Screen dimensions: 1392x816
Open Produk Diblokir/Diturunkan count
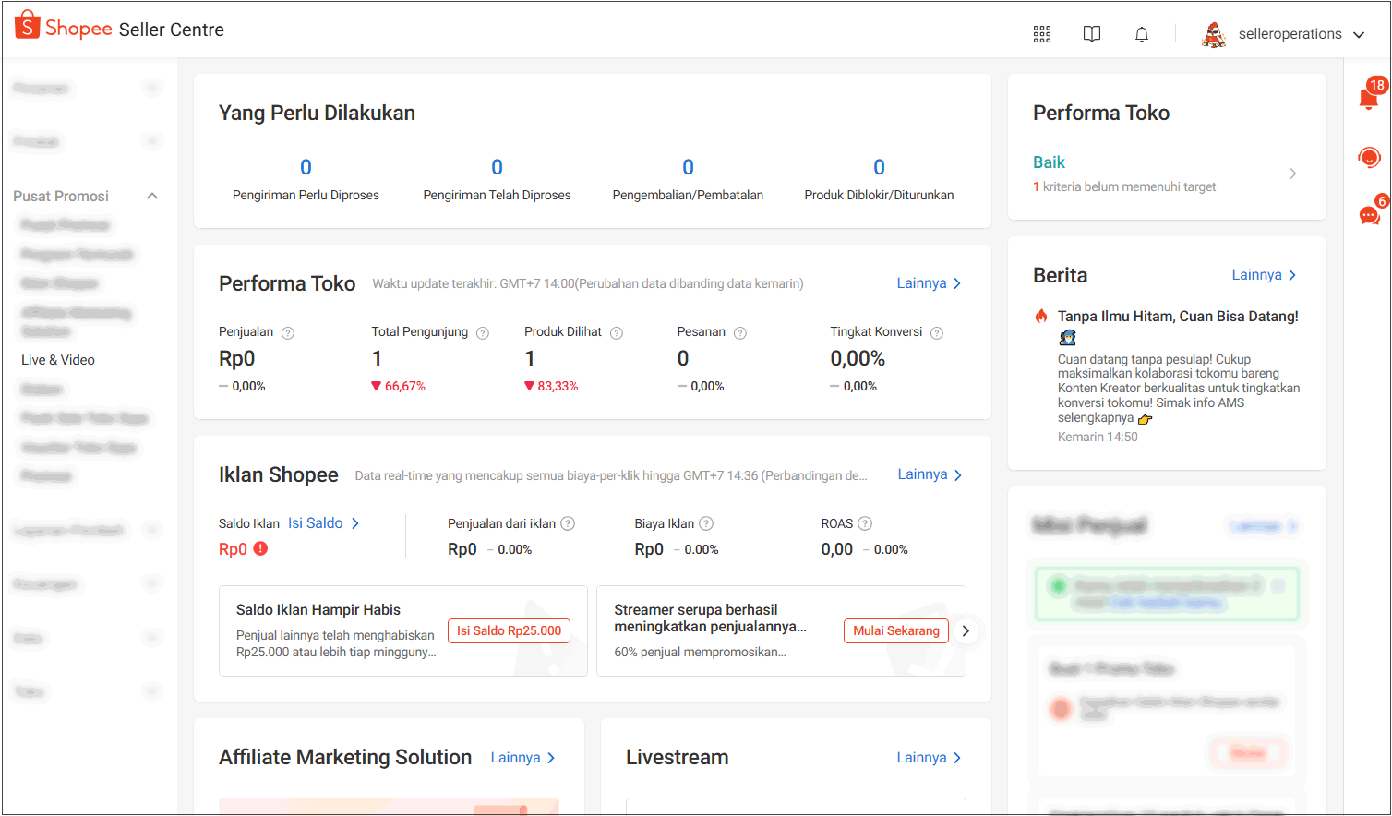click(879, 167)
